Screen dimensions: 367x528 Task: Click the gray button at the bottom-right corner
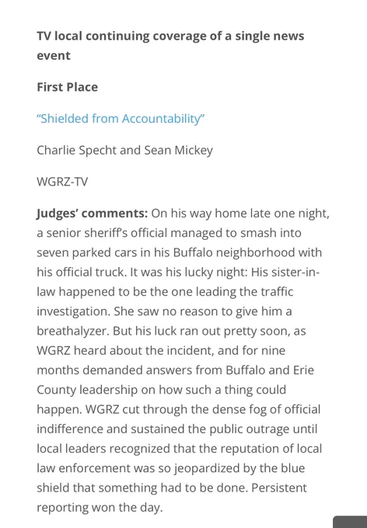coord(350,522)
